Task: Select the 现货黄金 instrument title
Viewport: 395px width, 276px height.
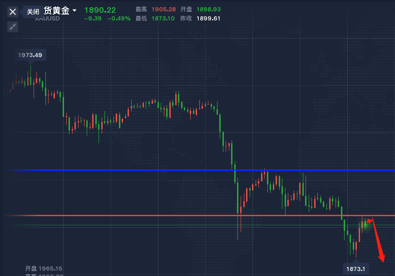Action: click(56, 11)
